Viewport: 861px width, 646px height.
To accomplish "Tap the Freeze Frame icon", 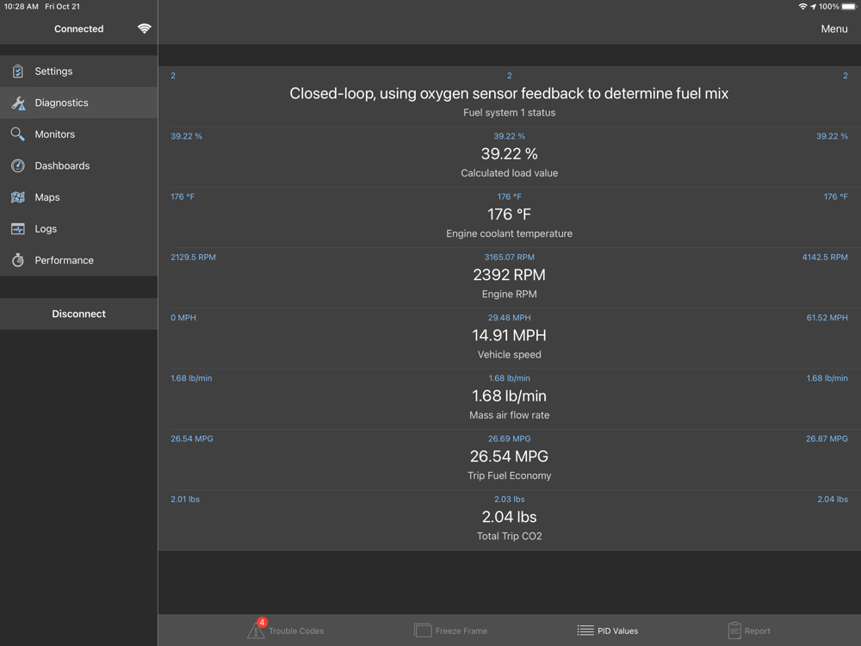I will 423,630.
